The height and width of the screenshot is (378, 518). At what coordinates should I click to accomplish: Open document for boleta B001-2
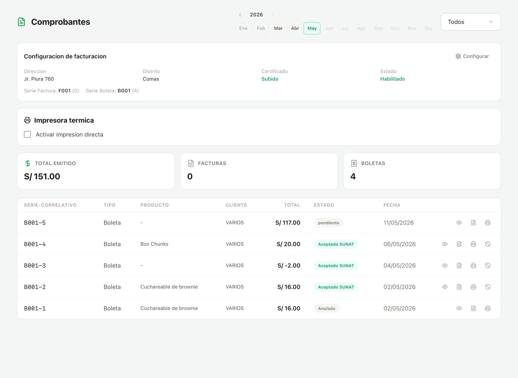pos(459,287)
